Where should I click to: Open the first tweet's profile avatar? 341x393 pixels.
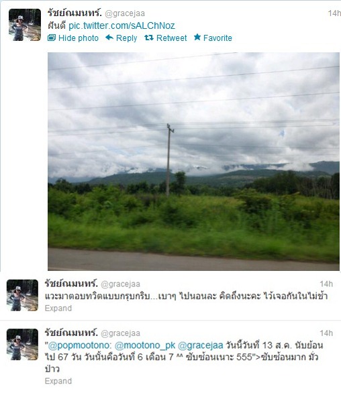pos(25,25)
